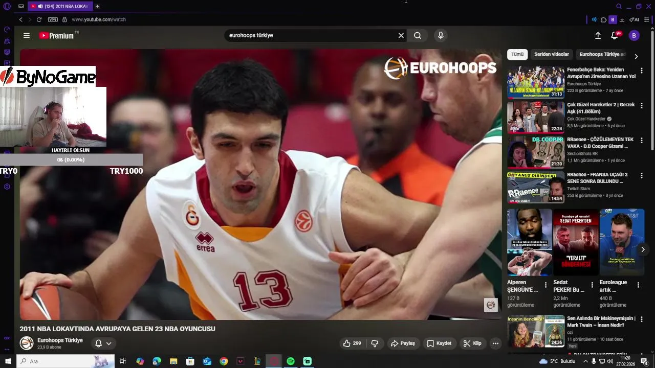Open File Explorer from the taskbar

click(173, 361)
